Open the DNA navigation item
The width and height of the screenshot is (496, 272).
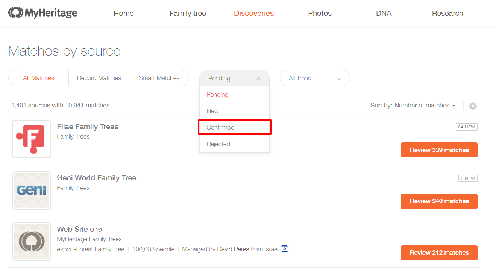384,13
